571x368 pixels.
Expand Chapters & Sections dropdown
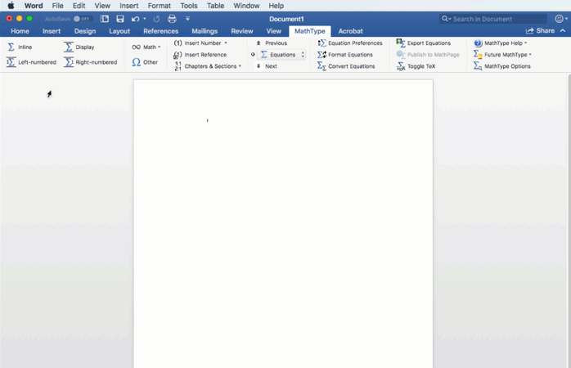tap(209, 66)
